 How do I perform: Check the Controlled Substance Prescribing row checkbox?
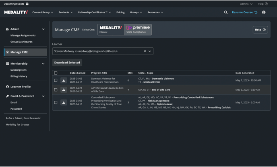coord(56,102)
